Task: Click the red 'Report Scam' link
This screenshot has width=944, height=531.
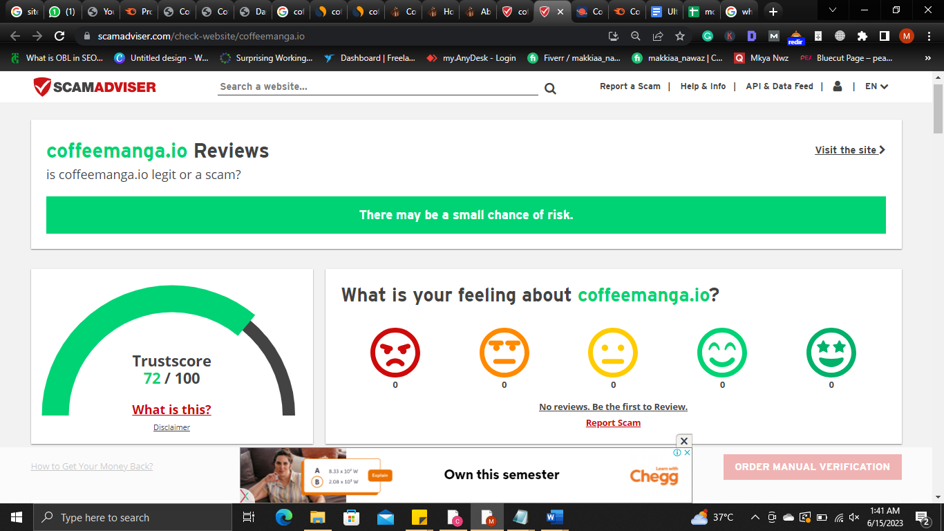Action: 613,422
